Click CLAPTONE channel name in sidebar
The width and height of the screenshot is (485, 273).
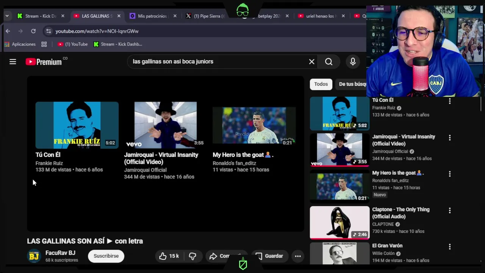(x=383, y=224)
